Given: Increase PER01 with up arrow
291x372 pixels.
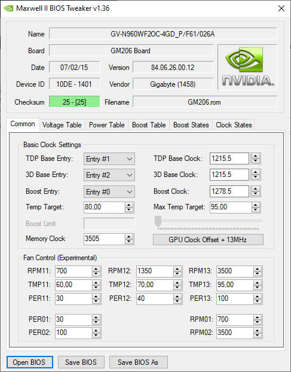Looking at the screenshot, I should tap(96, 317).
